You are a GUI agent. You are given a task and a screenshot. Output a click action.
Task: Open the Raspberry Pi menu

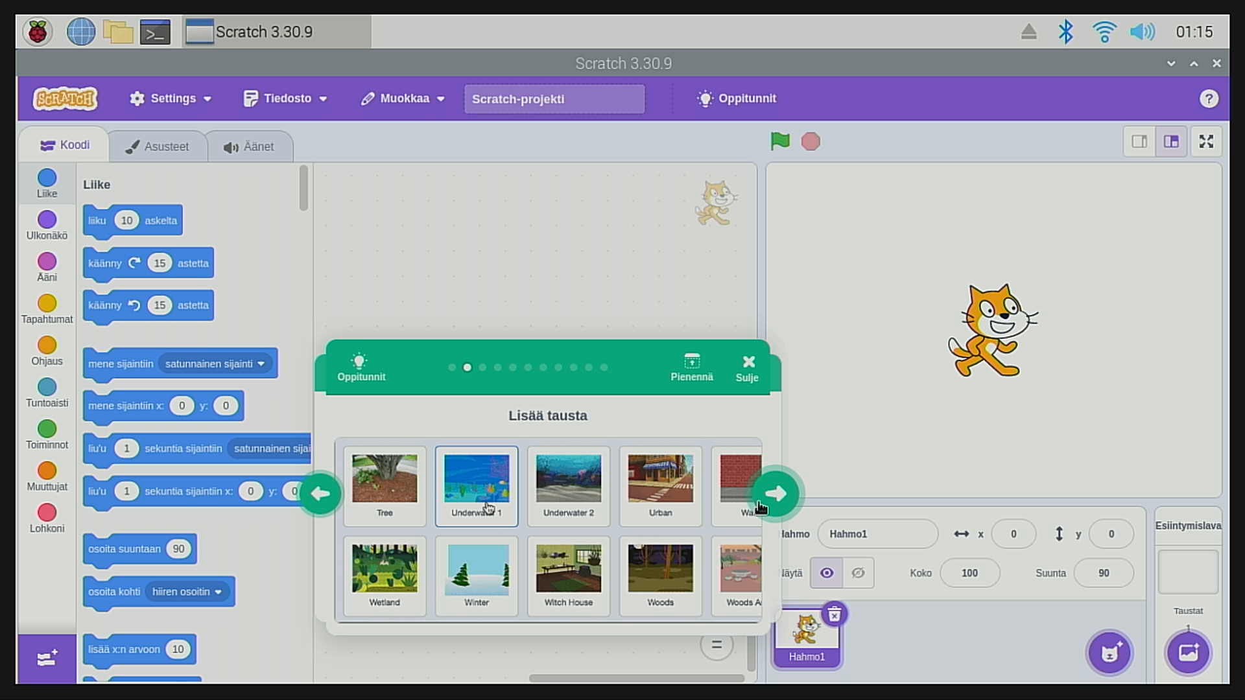click(x=38, y=32)
